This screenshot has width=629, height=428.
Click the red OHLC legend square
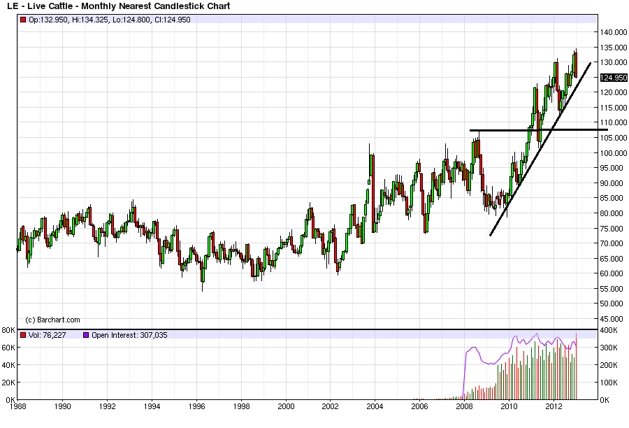click(23, 20)
